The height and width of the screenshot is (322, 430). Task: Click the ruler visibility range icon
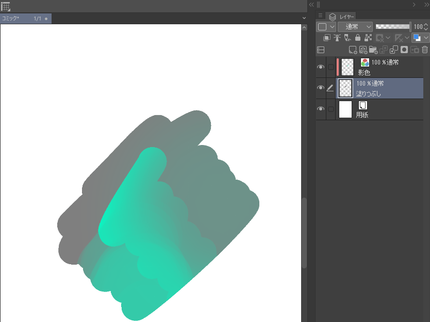click(399, 38)
